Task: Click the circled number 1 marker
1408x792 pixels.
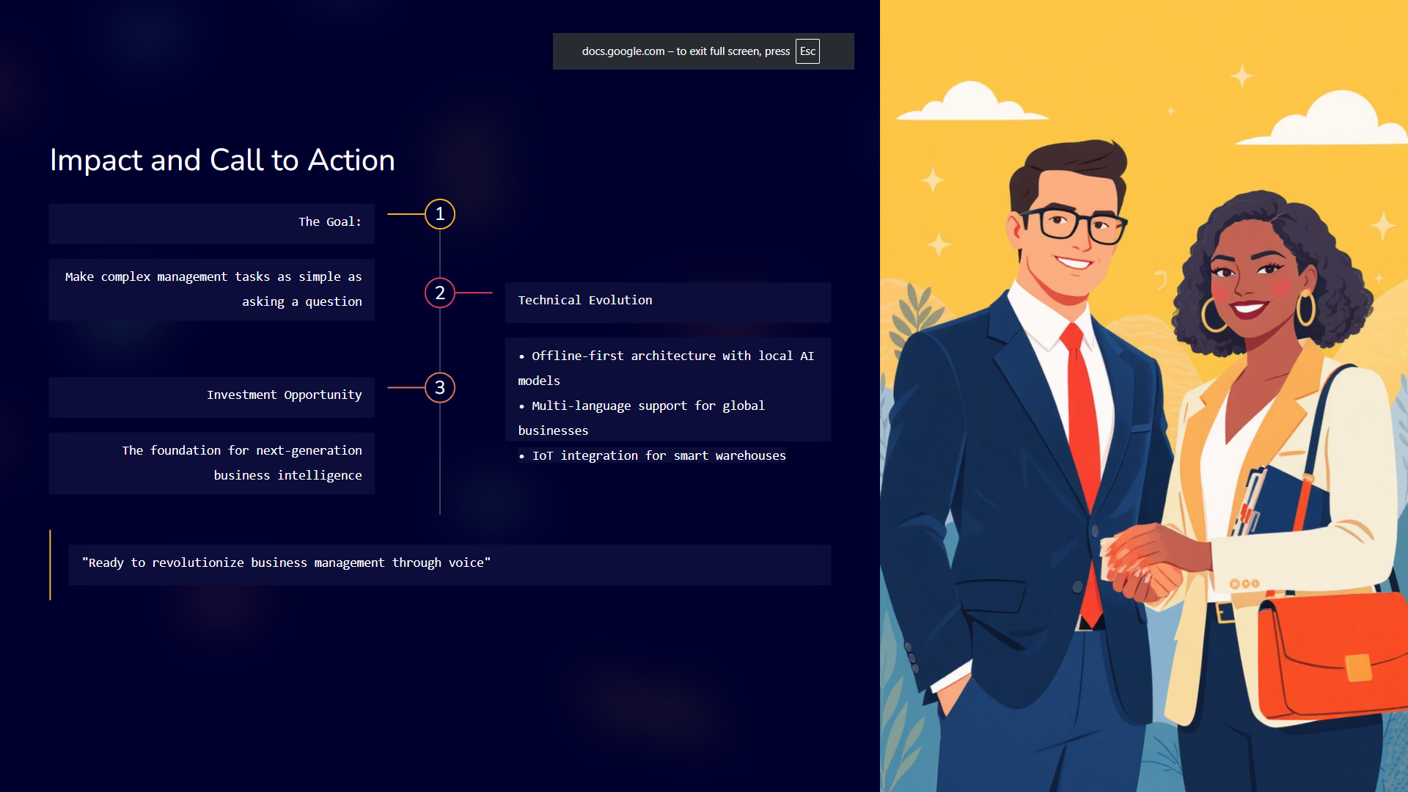Action: [x=440, y=214]
